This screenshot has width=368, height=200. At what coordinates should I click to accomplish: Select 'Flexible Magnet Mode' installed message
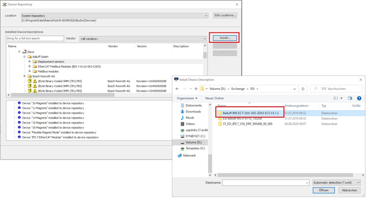(59, 132)
